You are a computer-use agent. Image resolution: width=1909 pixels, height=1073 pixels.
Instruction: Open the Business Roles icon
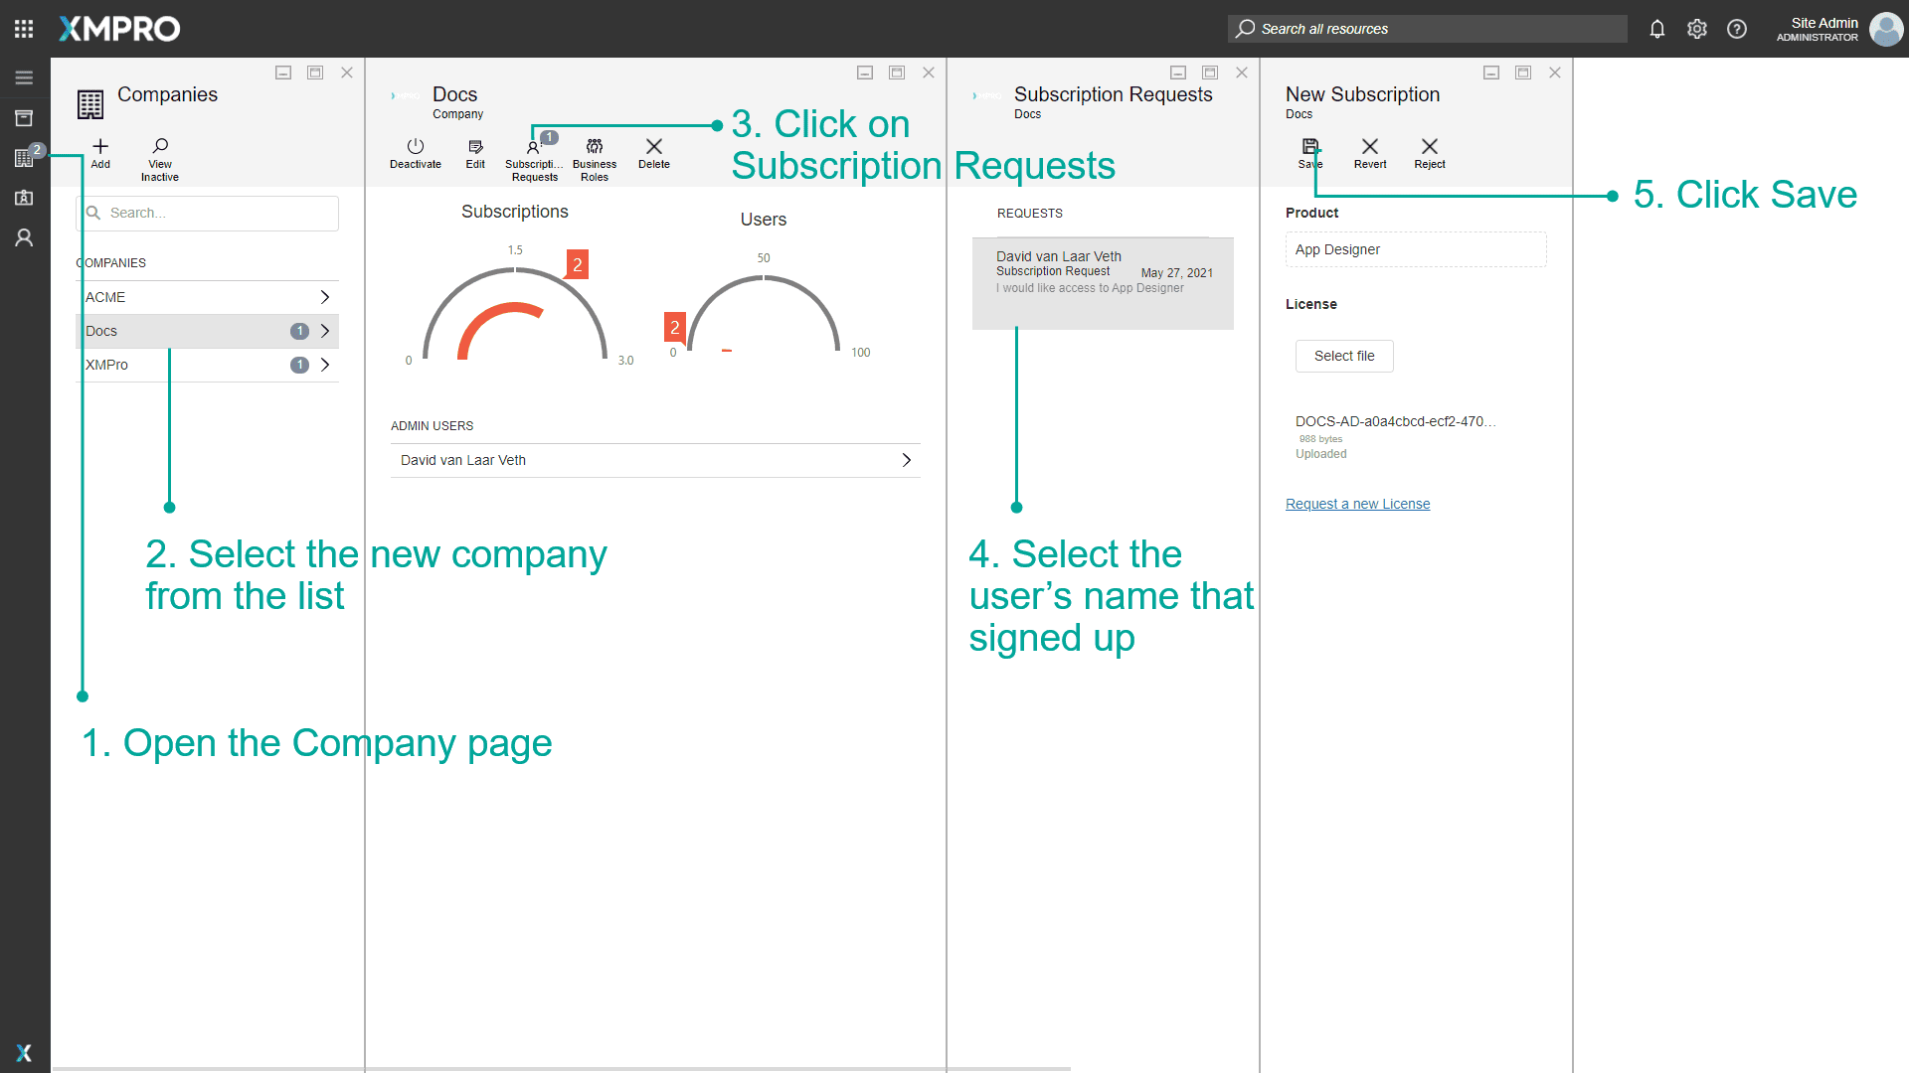tap(595, 147)
